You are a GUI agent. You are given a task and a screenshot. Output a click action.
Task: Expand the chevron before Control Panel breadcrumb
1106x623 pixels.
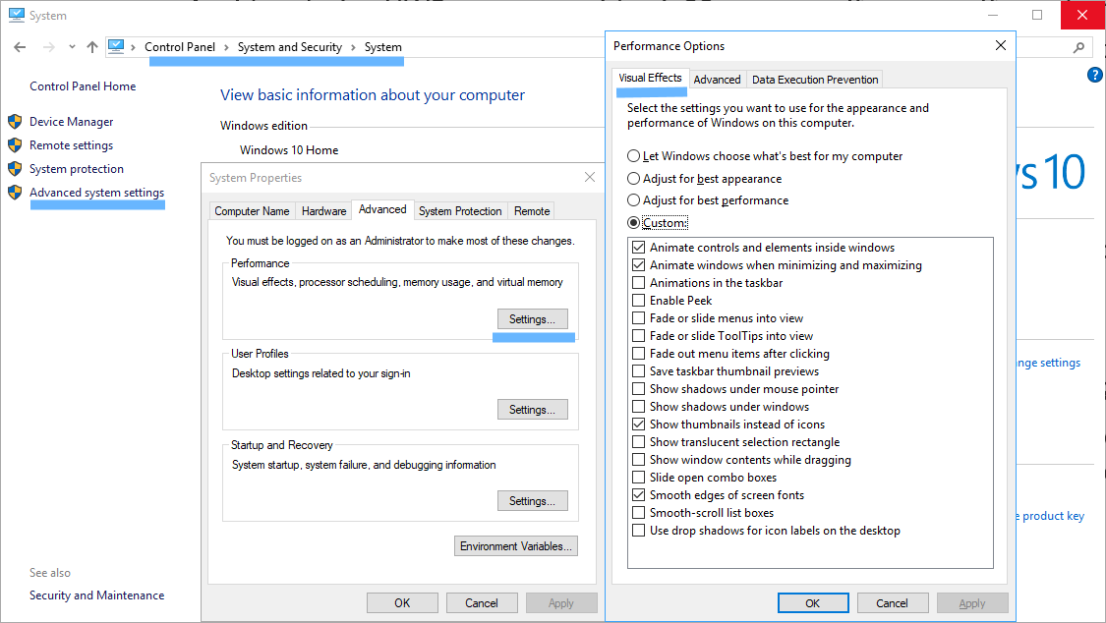coord(134,47)
